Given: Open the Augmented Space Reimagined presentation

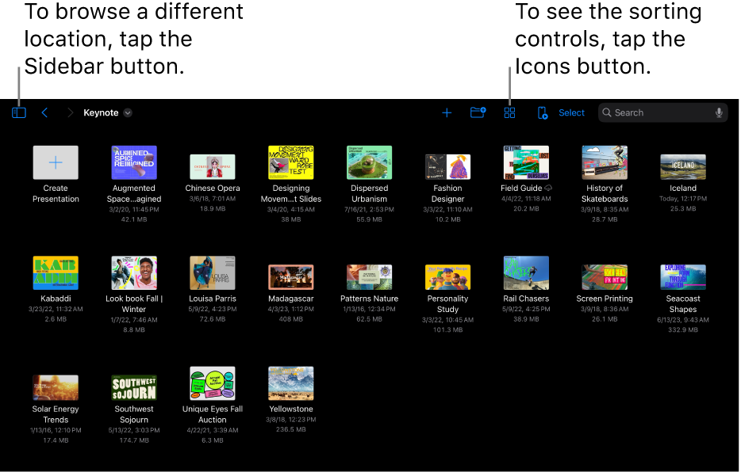Looking at the screenshot, I should pyautogui.click(x=134, y=162).
